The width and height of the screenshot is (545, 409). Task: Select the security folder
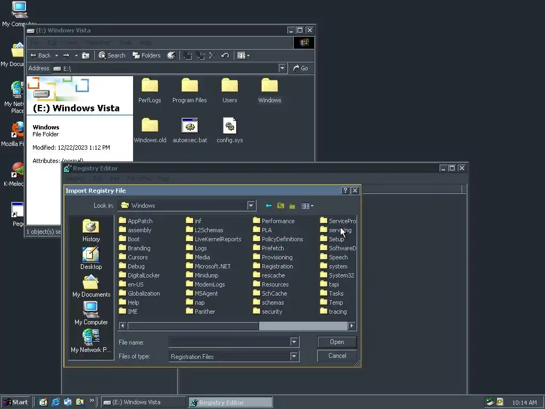point(268,312)
